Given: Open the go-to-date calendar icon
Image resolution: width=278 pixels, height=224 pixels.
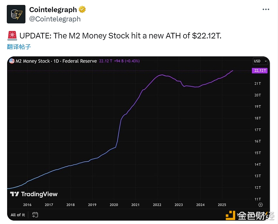Looking at the screenshot, I should coord(35,214).
